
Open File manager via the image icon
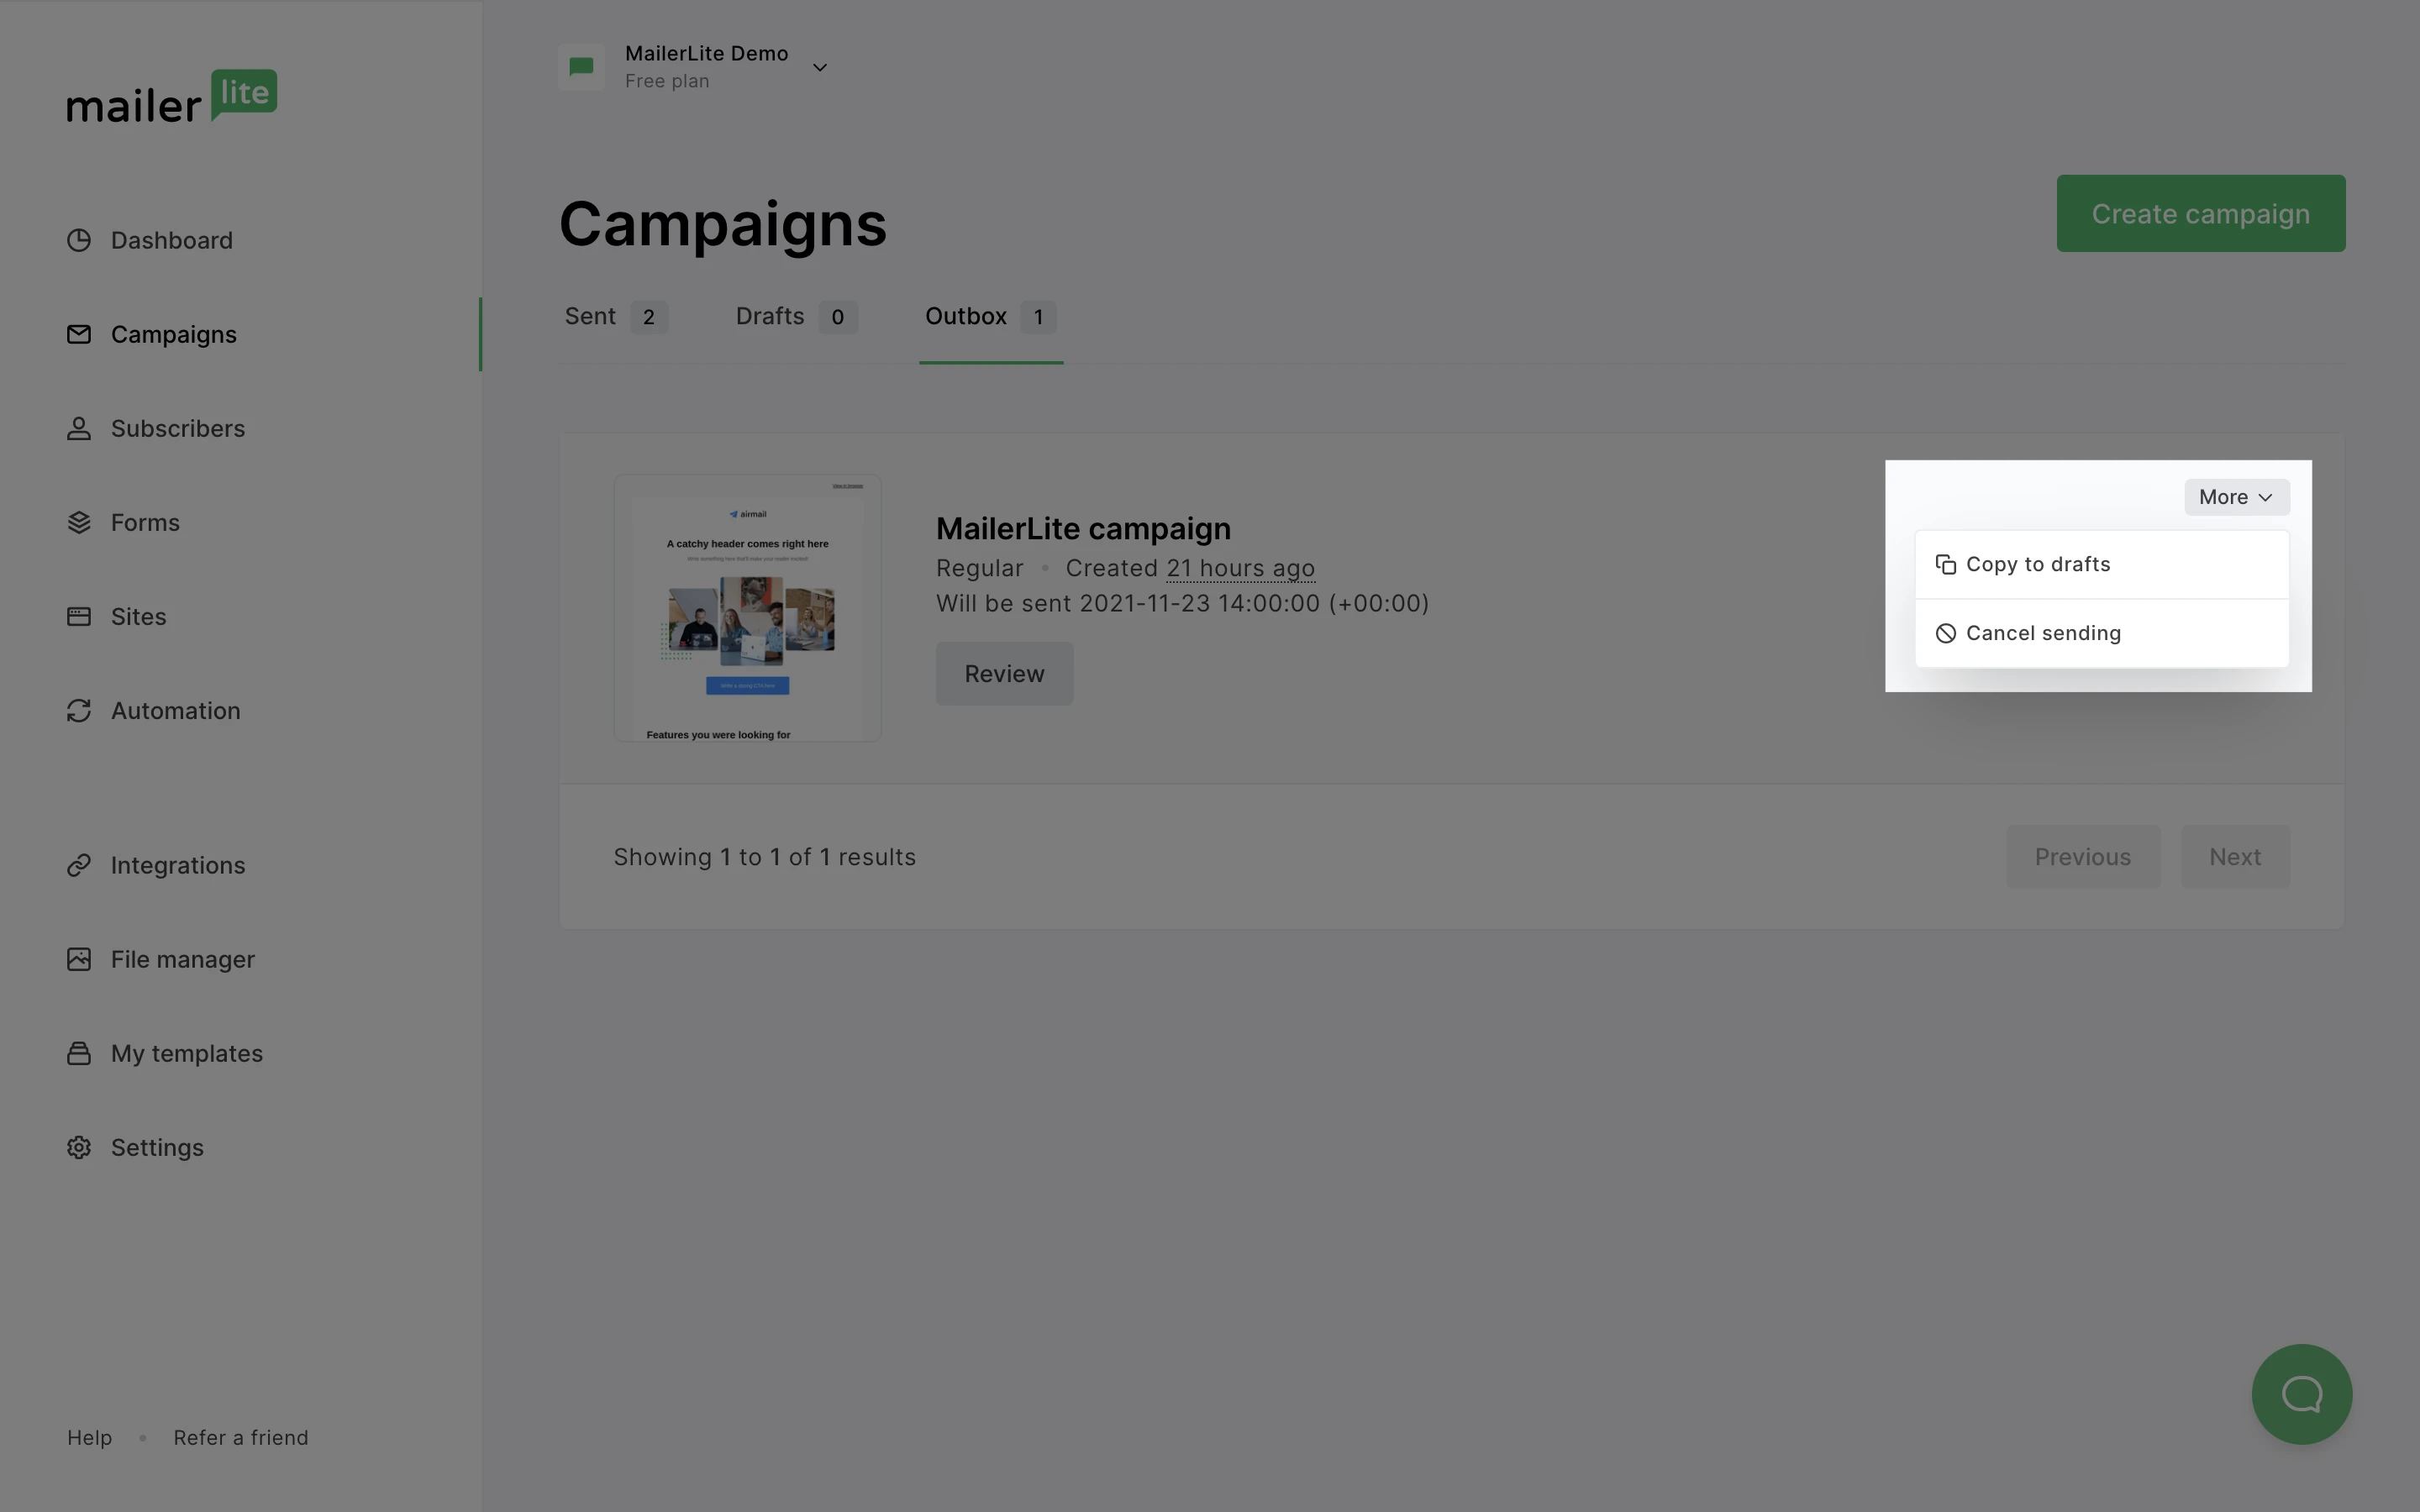(79, 959)
